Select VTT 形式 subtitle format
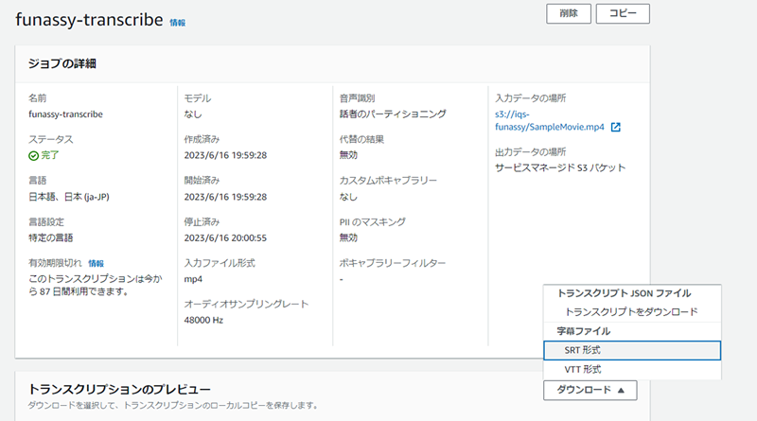This screenshot has height=421, width=757. pyautogui.click(x=632, y=369)
